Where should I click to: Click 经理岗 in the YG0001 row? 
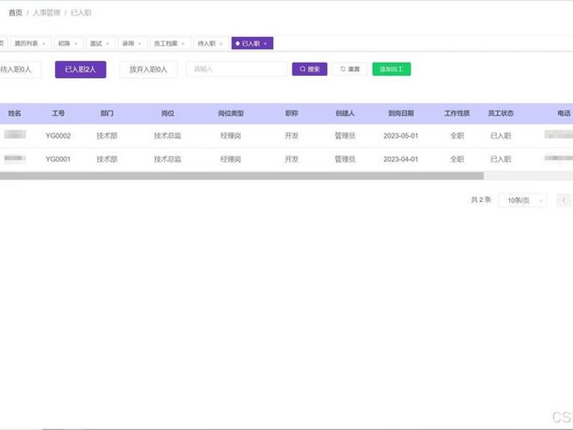pyautogui.click(x=231, y=159)
